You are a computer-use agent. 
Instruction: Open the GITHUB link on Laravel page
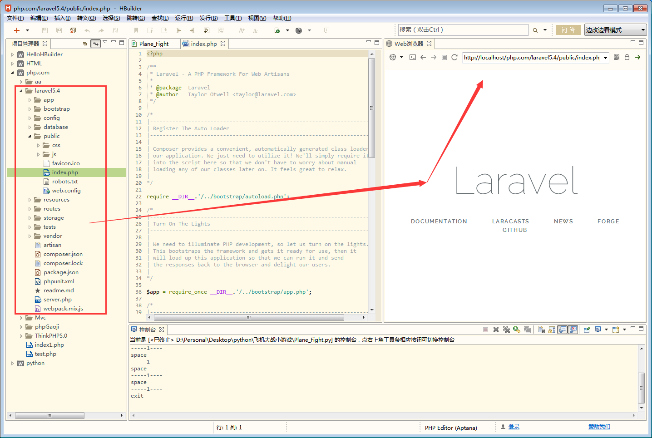[x=515, y=230]
